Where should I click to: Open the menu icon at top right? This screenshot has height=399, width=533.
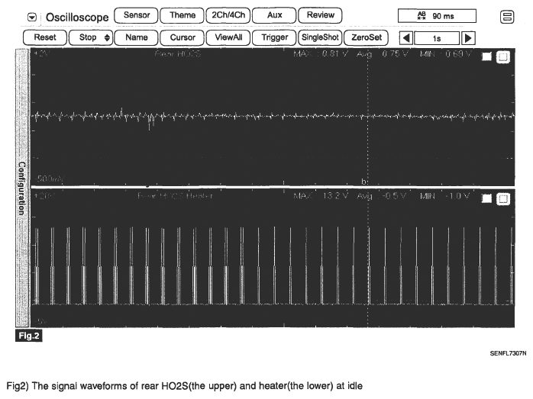click(x=506, y=16)
